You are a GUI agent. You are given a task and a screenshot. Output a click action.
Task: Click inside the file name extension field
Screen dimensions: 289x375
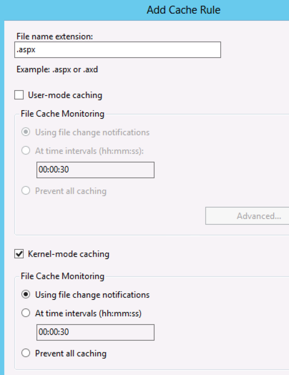[x=118, y=50]
